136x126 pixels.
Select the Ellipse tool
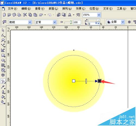(3, 60)
